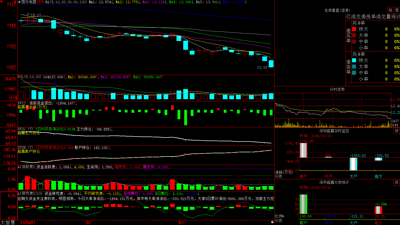The width and height of the screenshot is (400, 225).
Task: Click the 时间: 2026/03/20 label in 深圳超赢实时监控
Action: (315, 136)
